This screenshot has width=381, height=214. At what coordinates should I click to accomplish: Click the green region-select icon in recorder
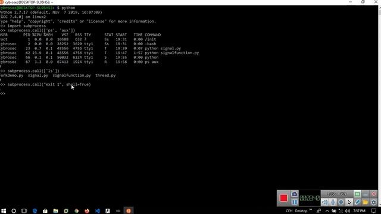click(x=357, y=194)
